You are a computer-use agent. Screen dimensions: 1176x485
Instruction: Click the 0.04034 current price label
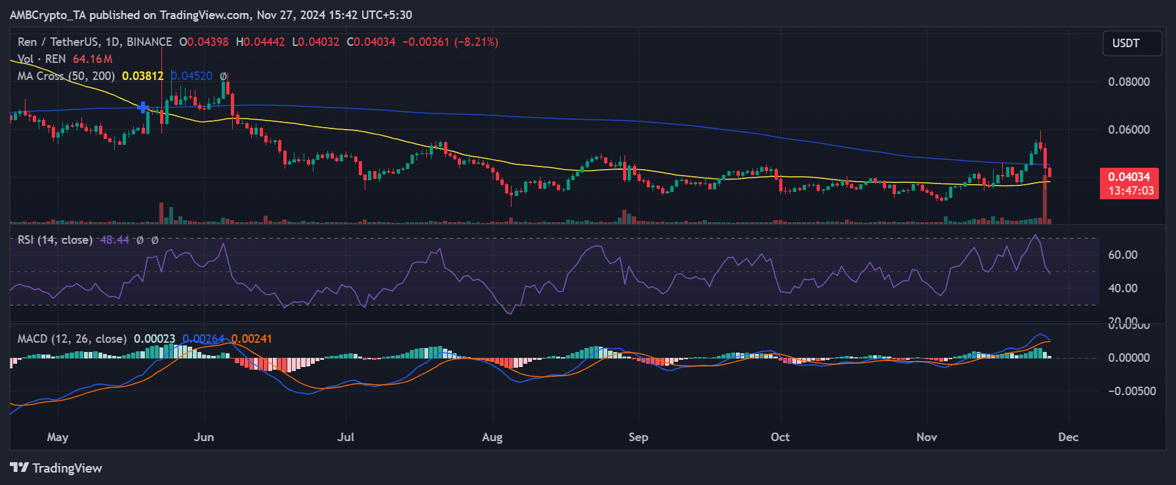click(1129, 177)
